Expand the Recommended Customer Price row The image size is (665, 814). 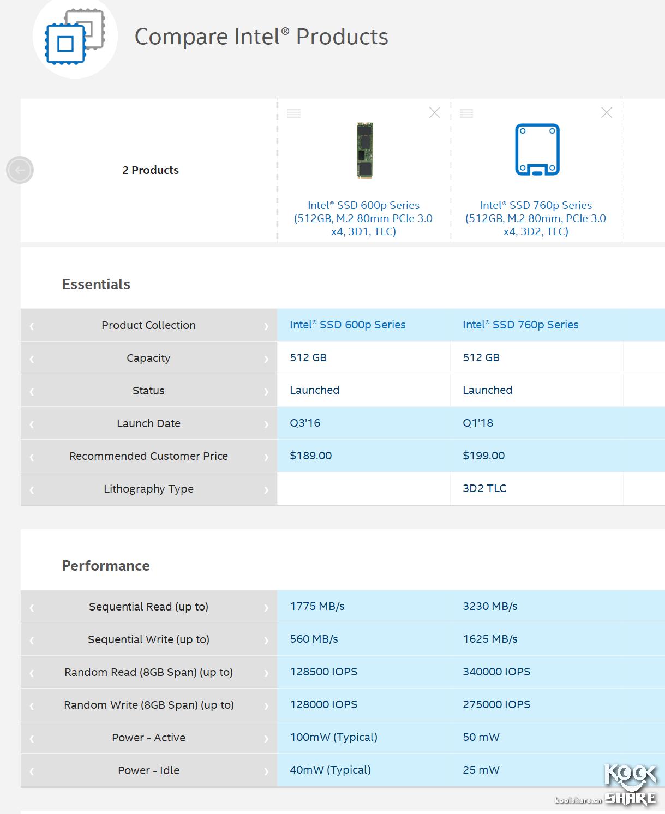[x=266, y=456]
